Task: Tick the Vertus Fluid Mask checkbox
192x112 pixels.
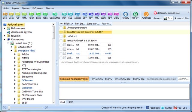Action: [61, 41]
